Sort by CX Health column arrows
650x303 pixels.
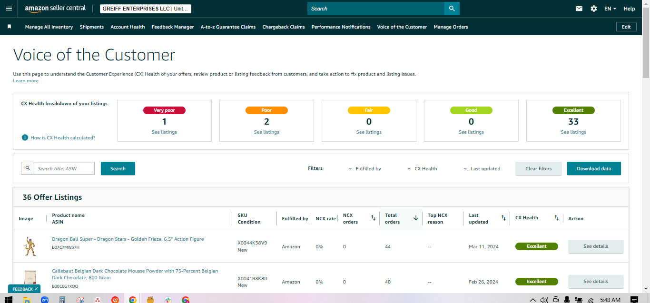tap(556, 218)
